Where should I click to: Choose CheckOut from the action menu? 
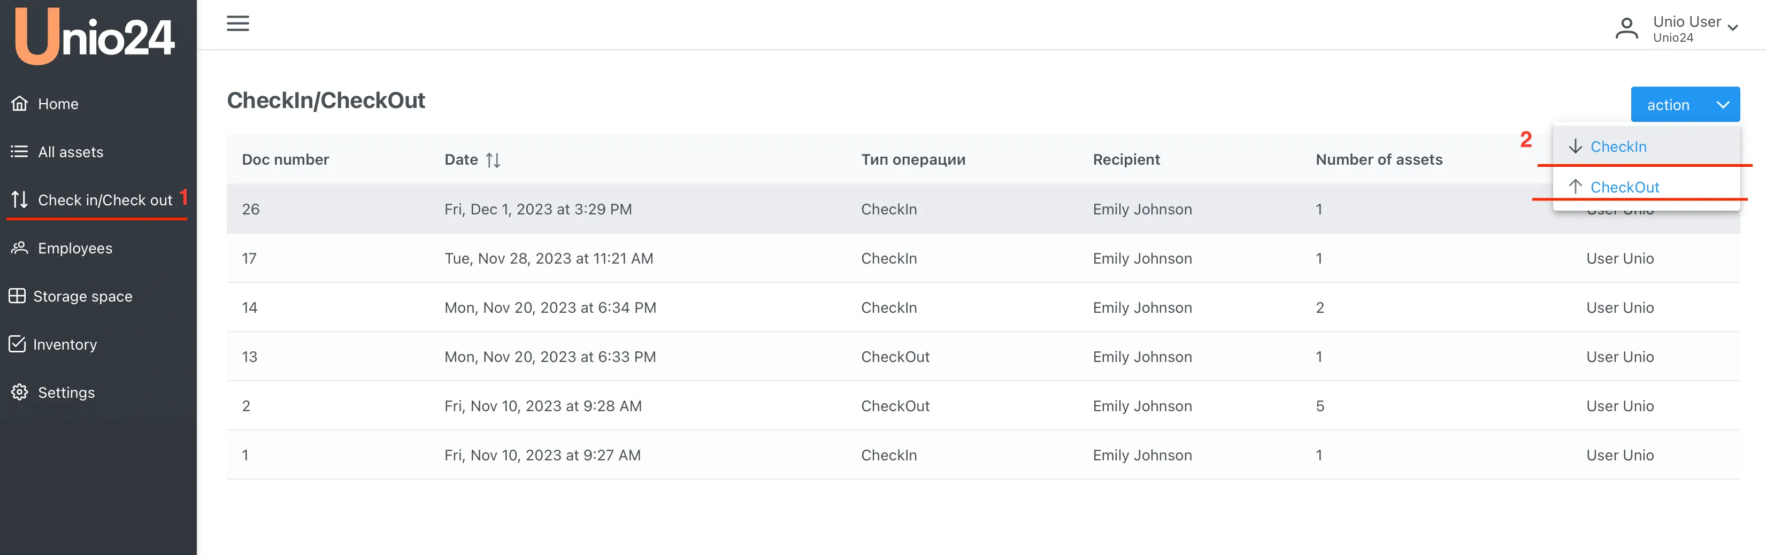click(1624, 187)
